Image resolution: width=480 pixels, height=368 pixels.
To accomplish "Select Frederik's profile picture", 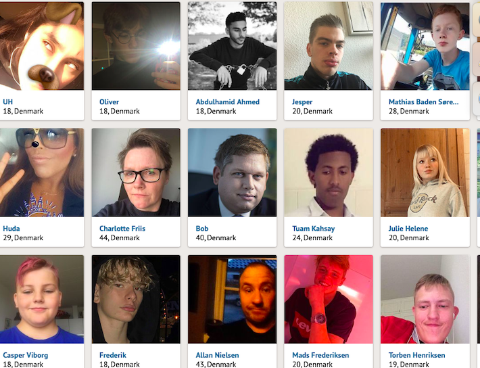I will click(136, 299).
